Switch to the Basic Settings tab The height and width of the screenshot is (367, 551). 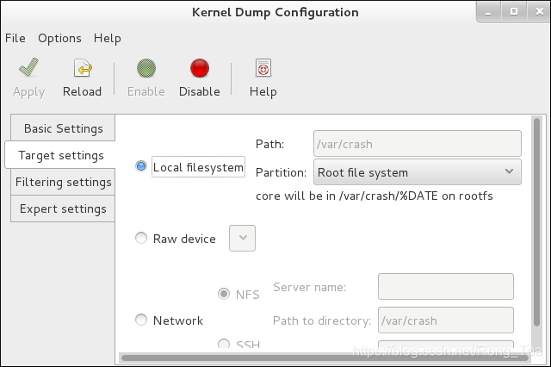pyautogui.click(x=63, y=128)
